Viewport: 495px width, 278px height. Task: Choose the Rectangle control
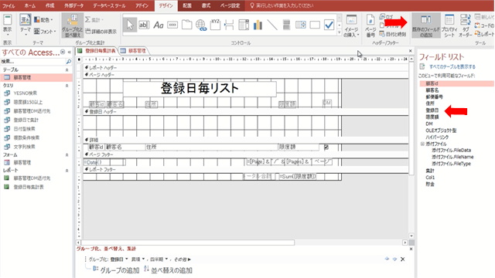(x=315, y=25)
